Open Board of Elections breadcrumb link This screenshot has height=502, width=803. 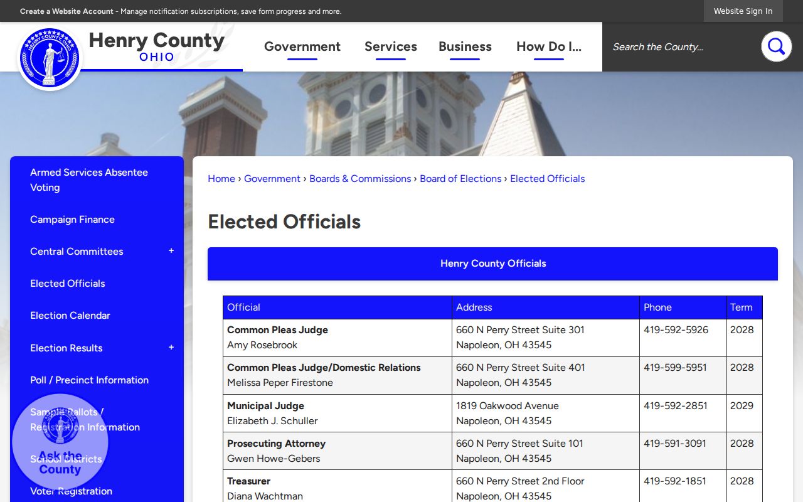click(x=460, y=179)
